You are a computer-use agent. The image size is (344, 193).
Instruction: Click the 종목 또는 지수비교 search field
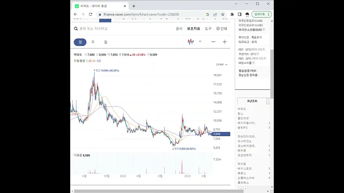[x=94, y=29]
